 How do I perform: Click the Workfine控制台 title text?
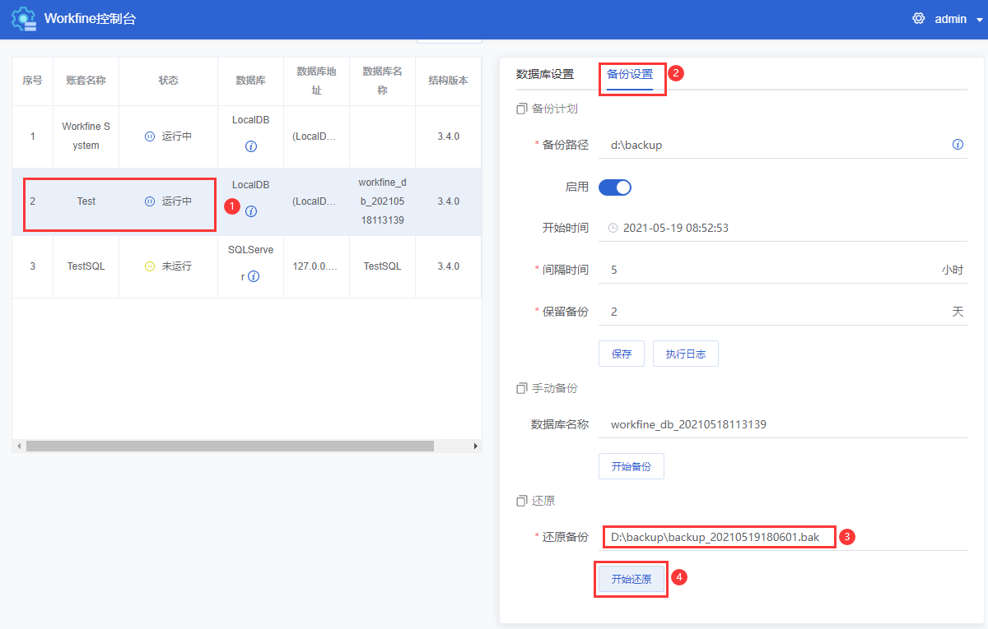[90, 19]
